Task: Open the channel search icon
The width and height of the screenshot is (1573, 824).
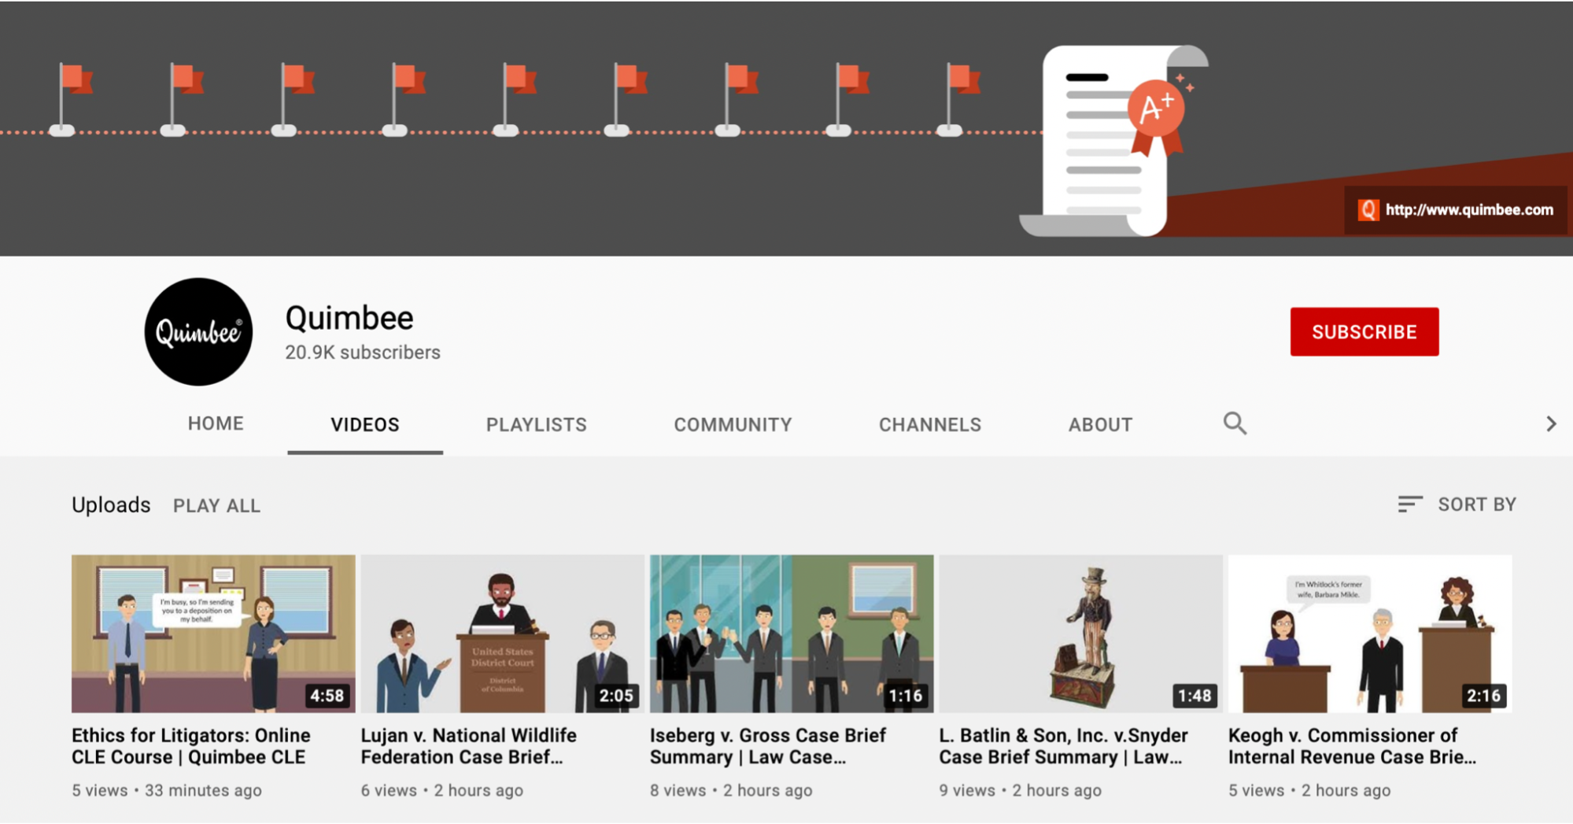Action: click(1235, 423)
